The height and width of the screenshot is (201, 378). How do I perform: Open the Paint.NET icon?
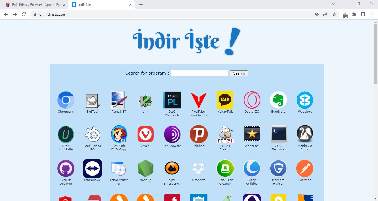(119, 100)
